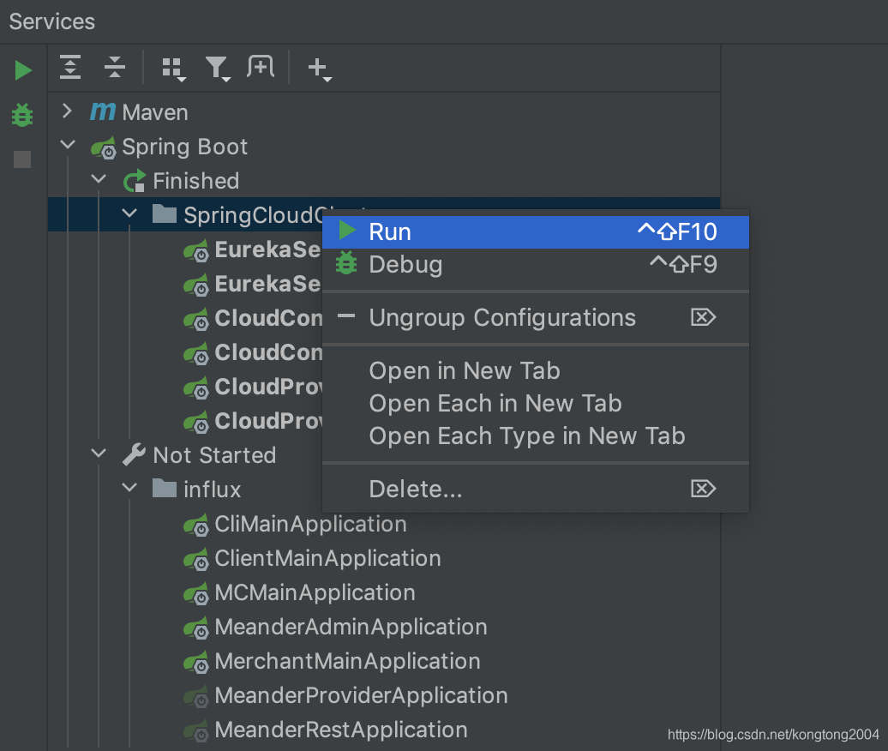Click the Add Service plus icon
The image size is (888, 751).
319,69
